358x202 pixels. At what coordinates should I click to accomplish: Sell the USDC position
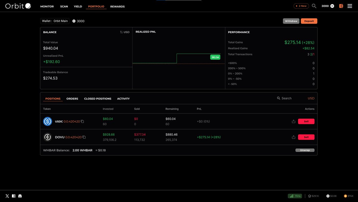pyautogui.click(x=306, y=121)
